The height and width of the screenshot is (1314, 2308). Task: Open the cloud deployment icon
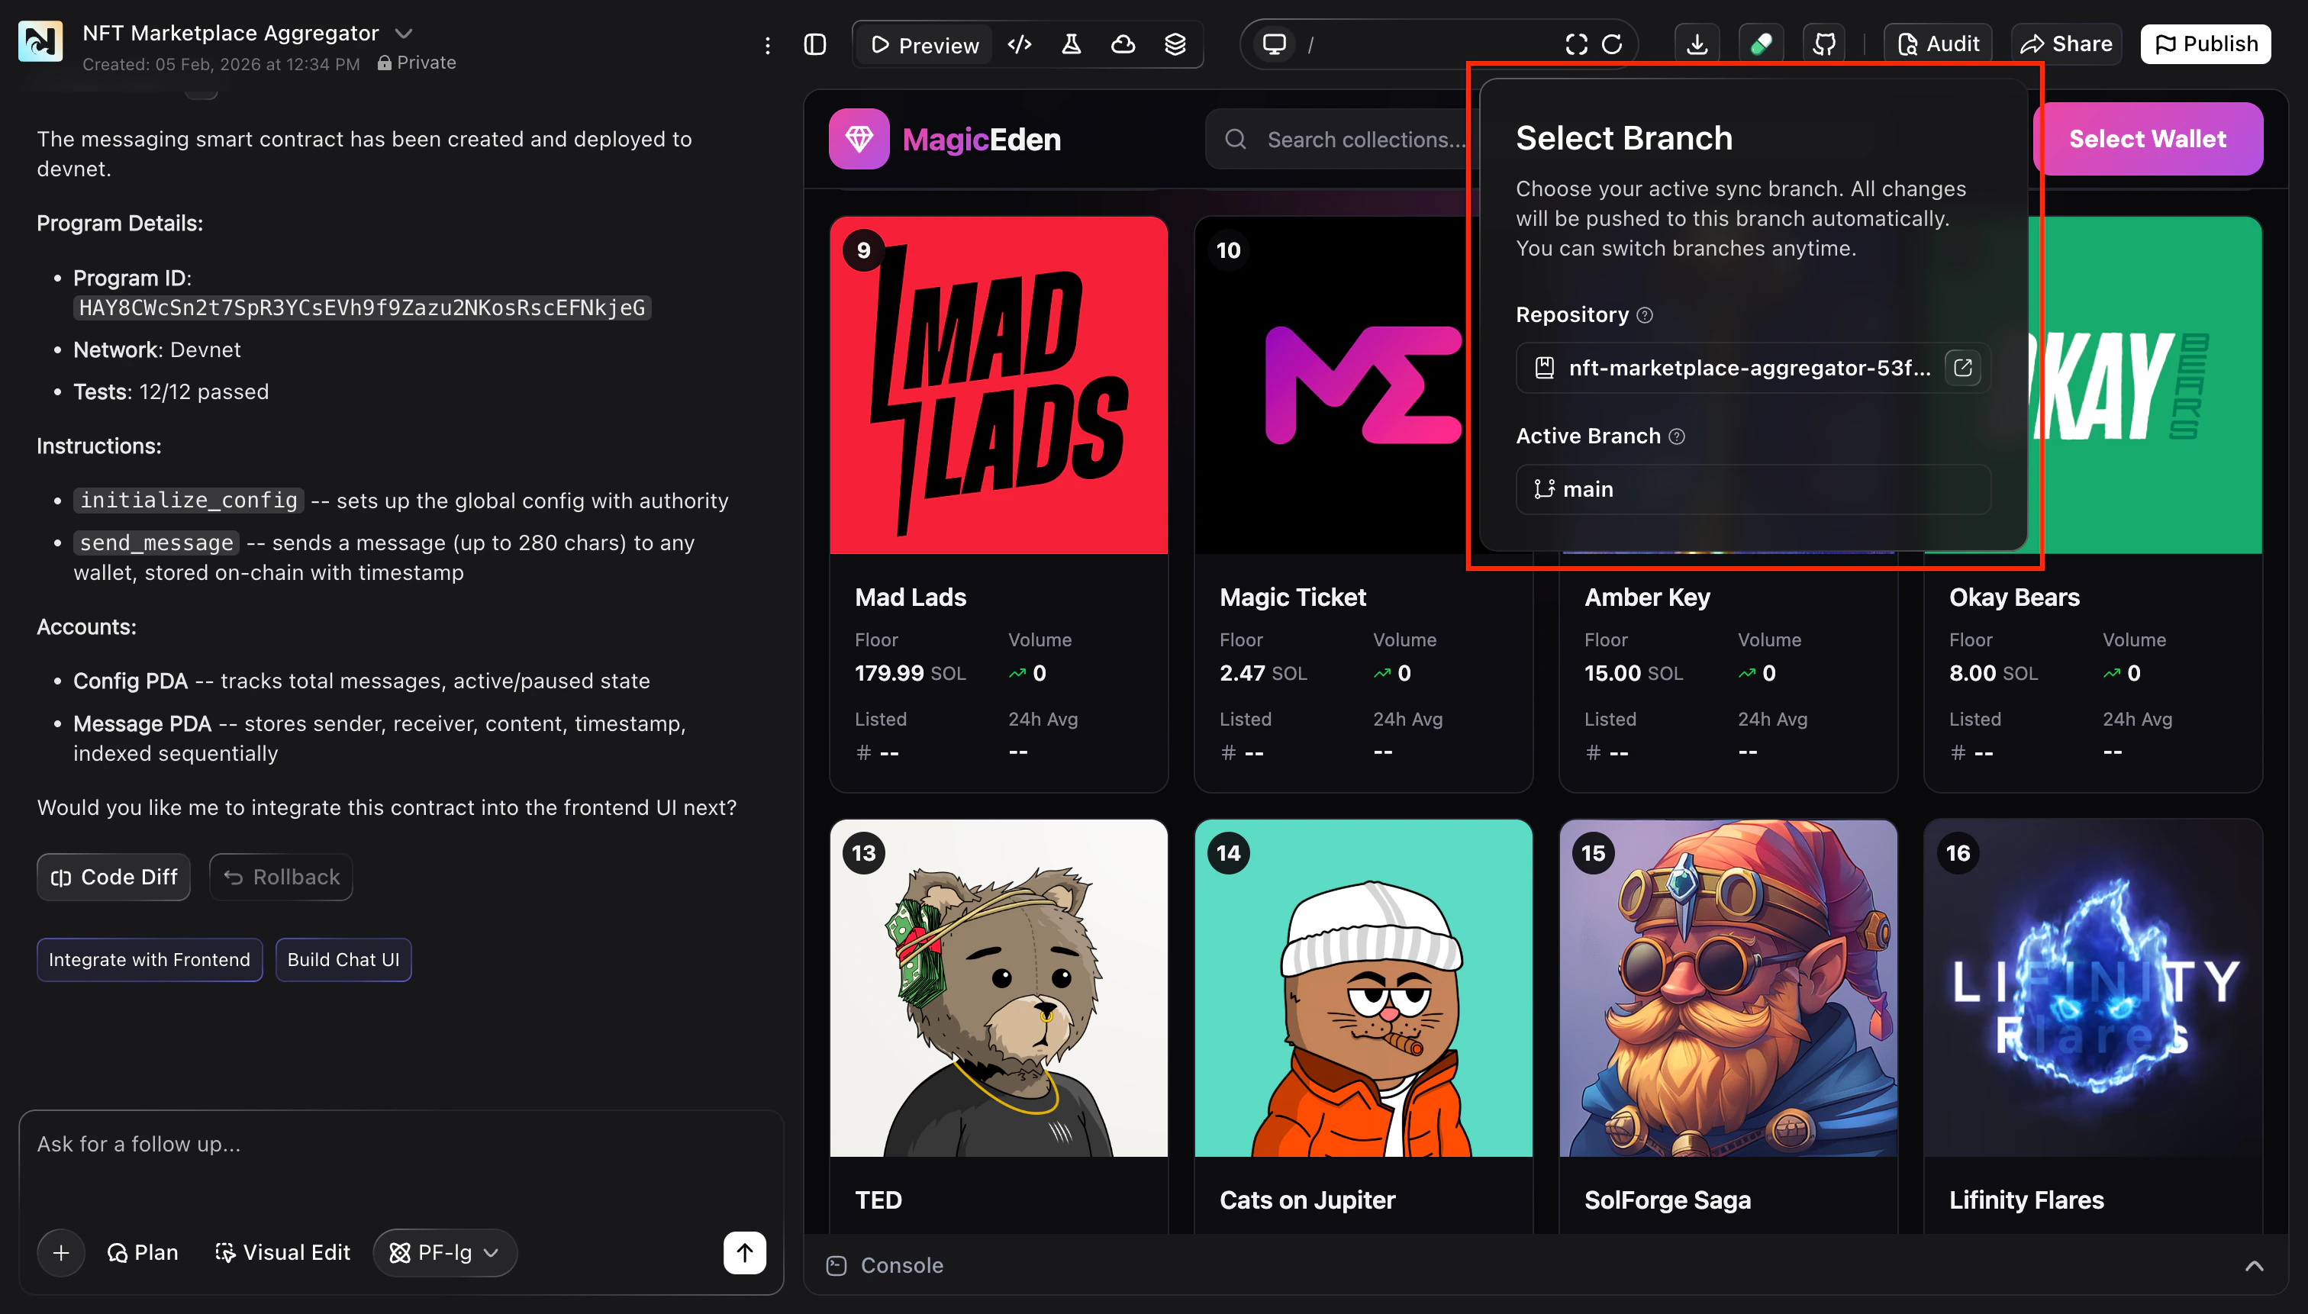[x=1122, y=44]
